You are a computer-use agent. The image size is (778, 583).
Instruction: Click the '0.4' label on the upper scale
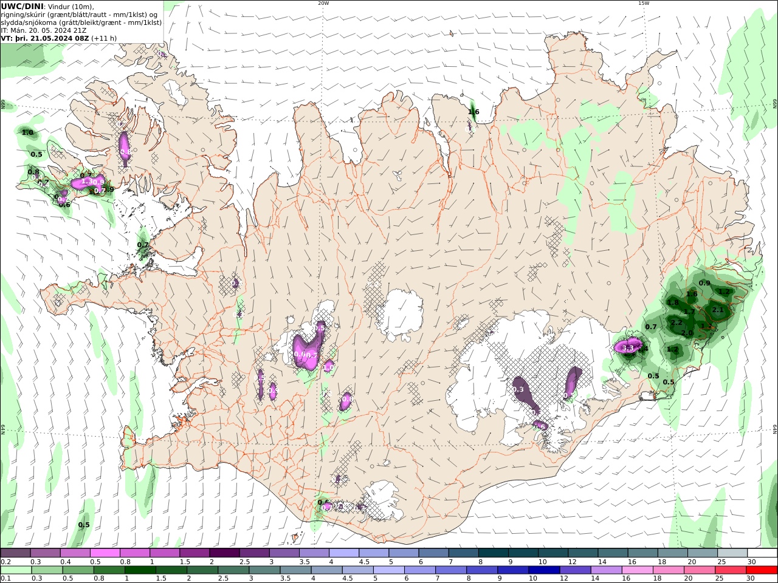[65, 562]
